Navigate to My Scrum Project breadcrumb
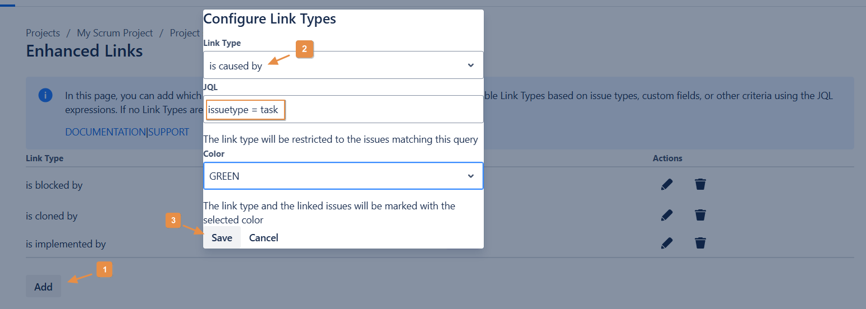The height and width of the screenshot is (309, 866). (115, 33)
